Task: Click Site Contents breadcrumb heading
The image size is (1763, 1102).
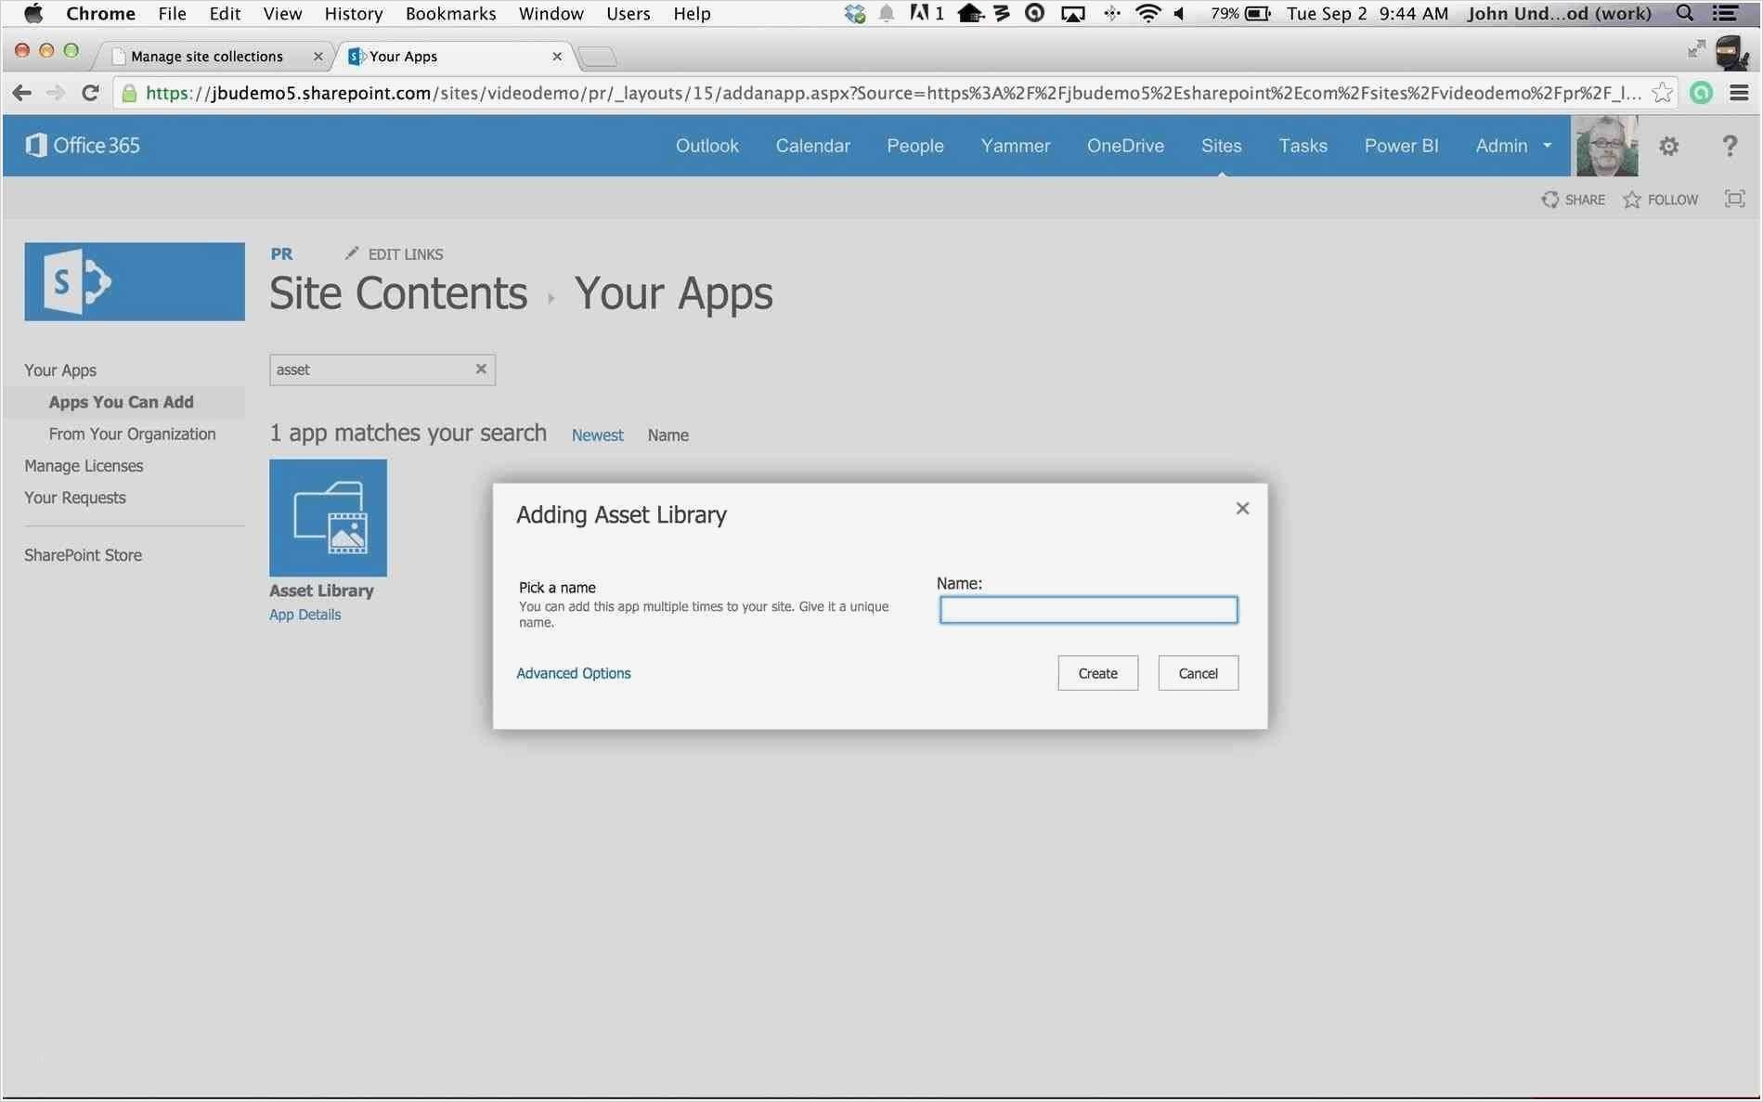Action: (x=398, y=293)
